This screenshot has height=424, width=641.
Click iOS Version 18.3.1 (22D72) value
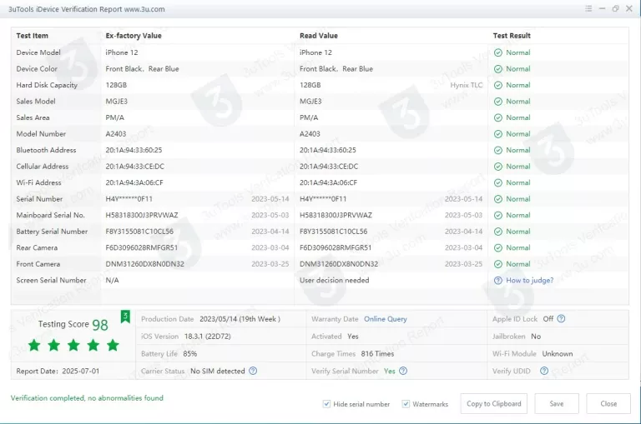tap(207, 337)
